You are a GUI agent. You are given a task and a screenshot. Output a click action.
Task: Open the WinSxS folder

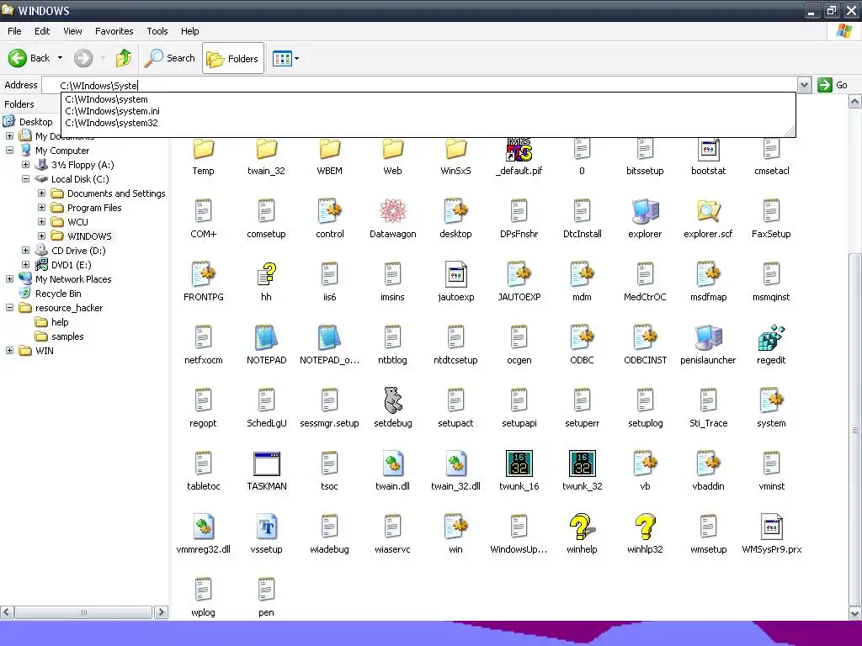tap(455, 150)
